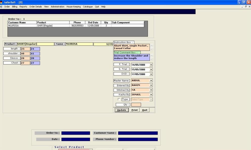Viewport: 251px width, 150px height.
Task: Tick the checkbox beside the Type field
Action: 119,99
